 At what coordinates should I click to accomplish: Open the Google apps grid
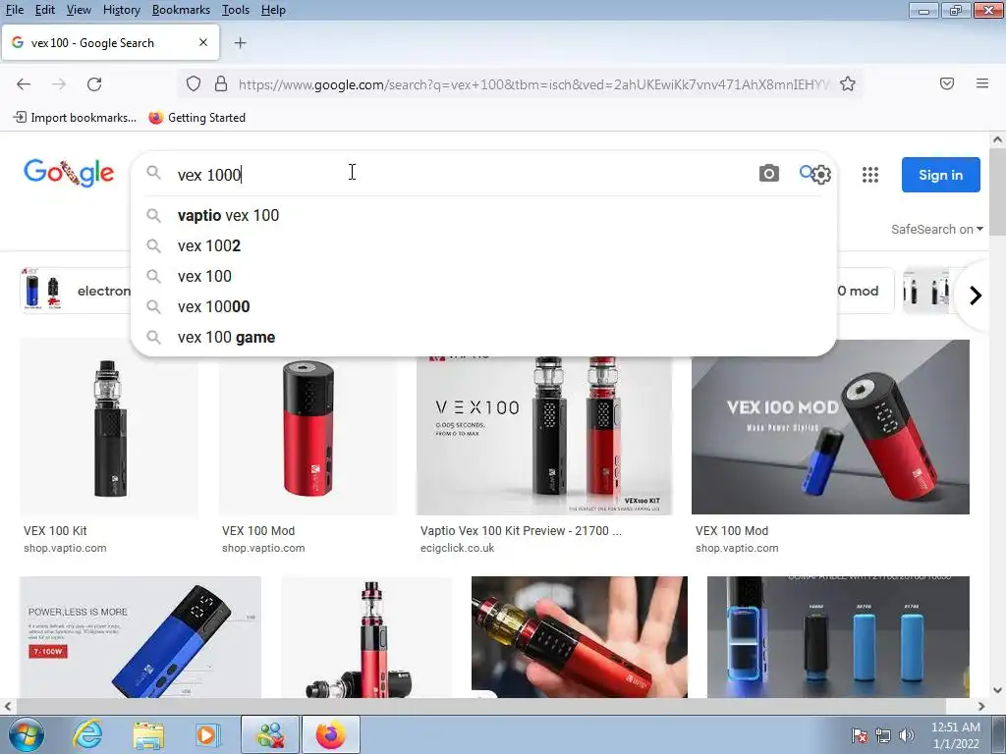pos(870,175)
